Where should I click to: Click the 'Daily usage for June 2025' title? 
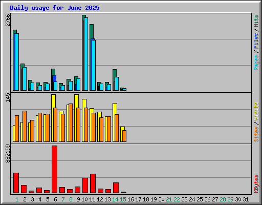(55, 8)
